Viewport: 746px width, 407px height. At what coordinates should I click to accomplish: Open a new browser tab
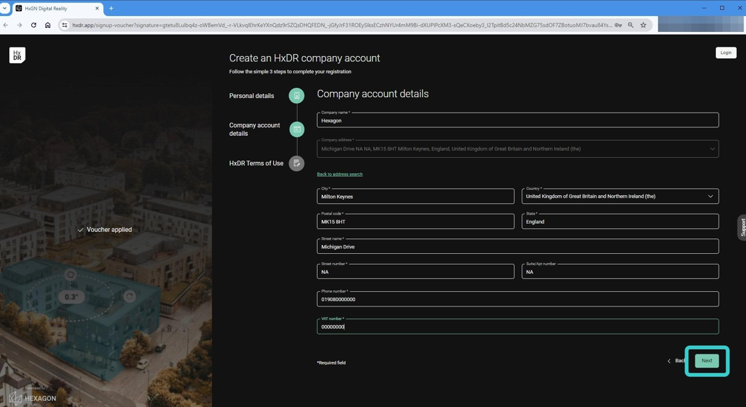(x=111, y=8)
